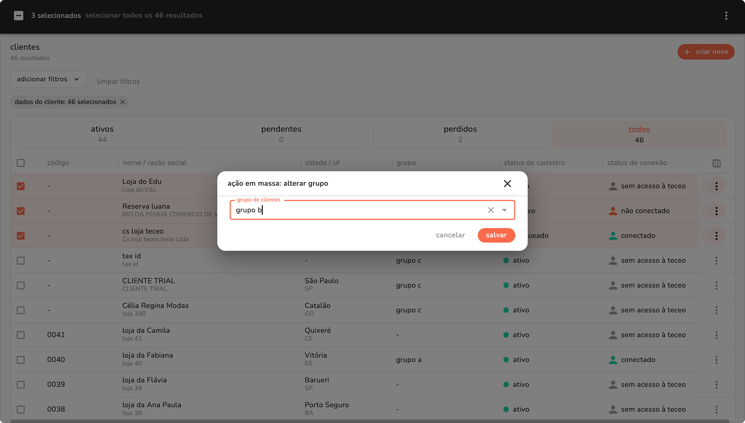Click the salvar button
The width and height of the screenshot is (745, 423).
[496, 235]
